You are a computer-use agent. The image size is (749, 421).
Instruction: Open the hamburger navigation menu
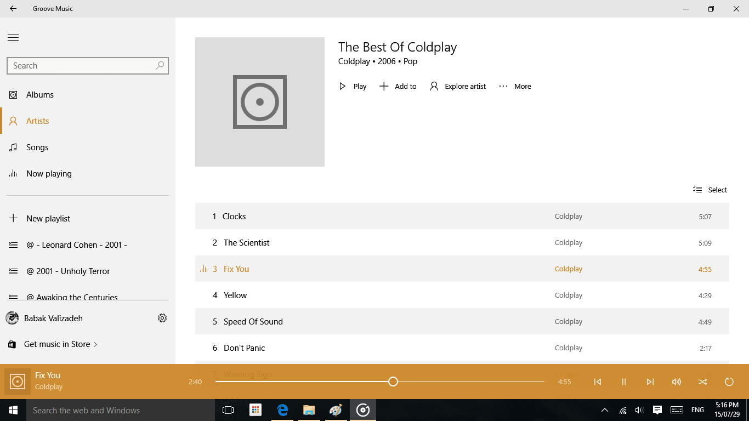[13, 38]
